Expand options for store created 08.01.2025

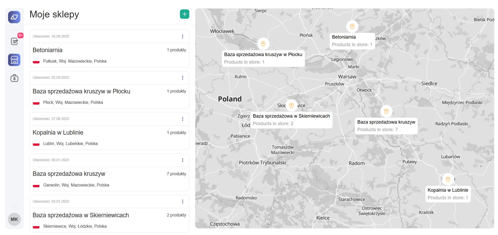(183, 160)
